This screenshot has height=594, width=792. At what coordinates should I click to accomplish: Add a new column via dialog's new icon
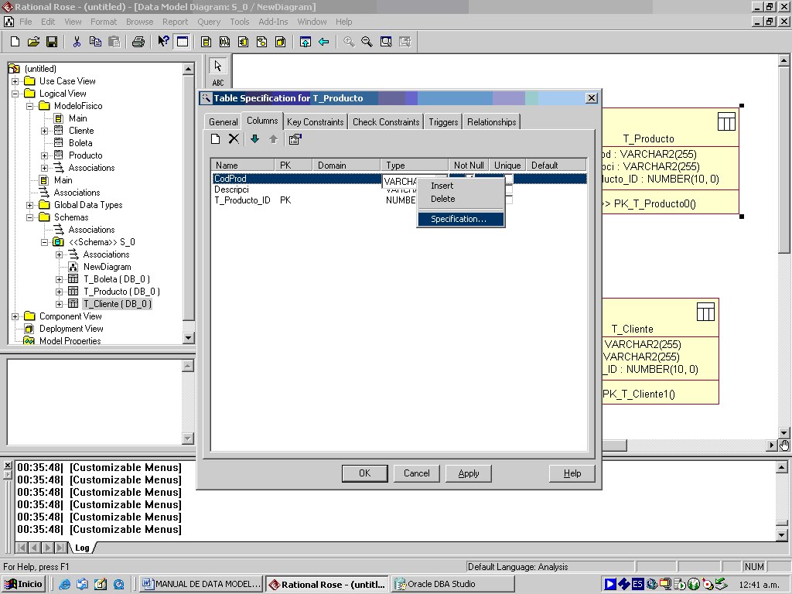(x=216, y=139)
